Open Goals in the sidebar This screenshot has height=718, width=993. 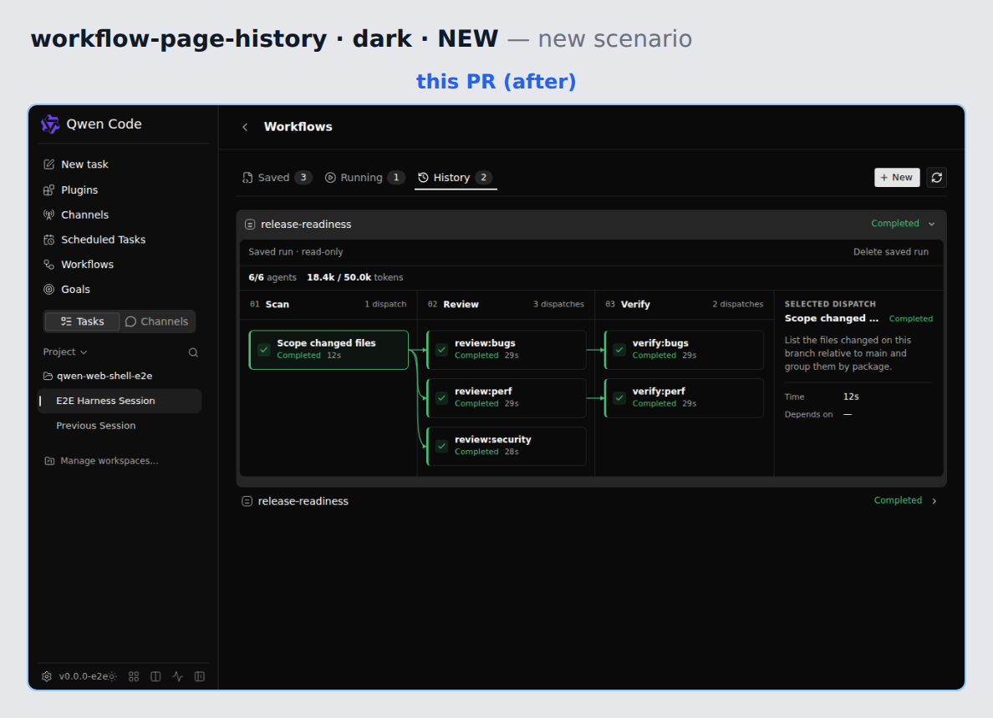(x=120, y=289)
